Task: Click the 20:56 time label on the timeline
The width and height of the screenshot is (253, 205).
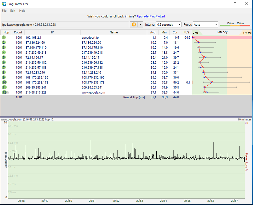Action: click(x=211, y=201)
